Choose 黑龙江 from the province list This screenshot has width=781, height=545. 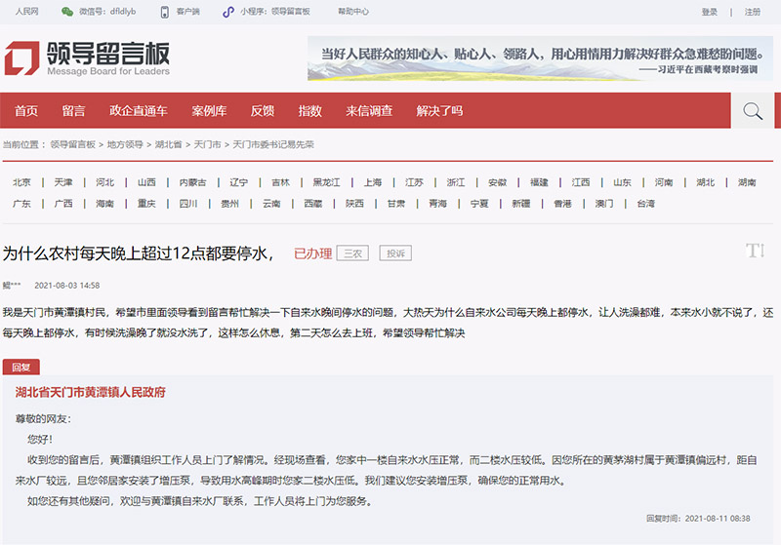(x=326, y=182)
